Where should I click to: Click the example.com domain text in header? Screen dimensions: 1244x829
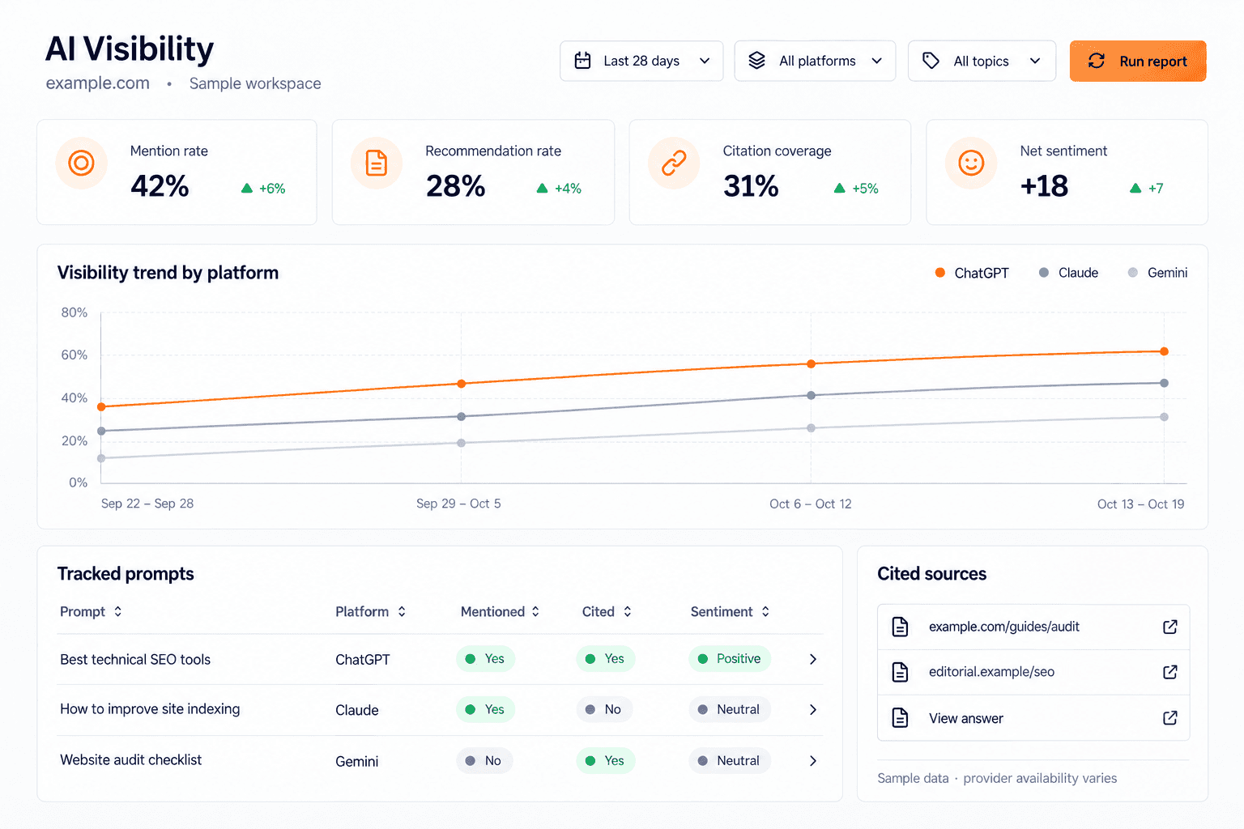pyautogui.click(x=97, y=83)
